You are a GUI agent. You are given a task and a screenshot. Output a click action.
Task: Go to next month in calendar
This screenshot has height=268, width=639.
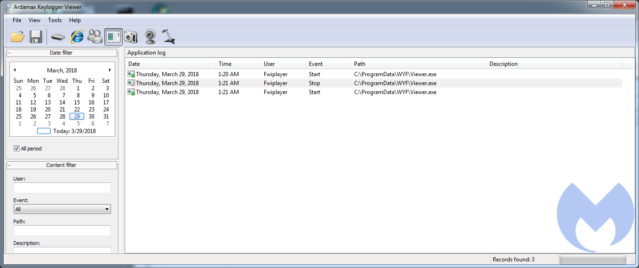tap(110, 70)
